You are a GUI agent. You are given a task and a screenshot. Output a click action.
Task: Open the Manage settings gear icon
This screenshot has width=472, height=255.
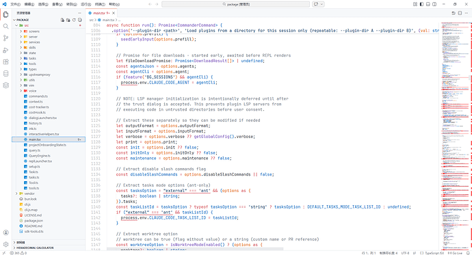click(5, 245)
